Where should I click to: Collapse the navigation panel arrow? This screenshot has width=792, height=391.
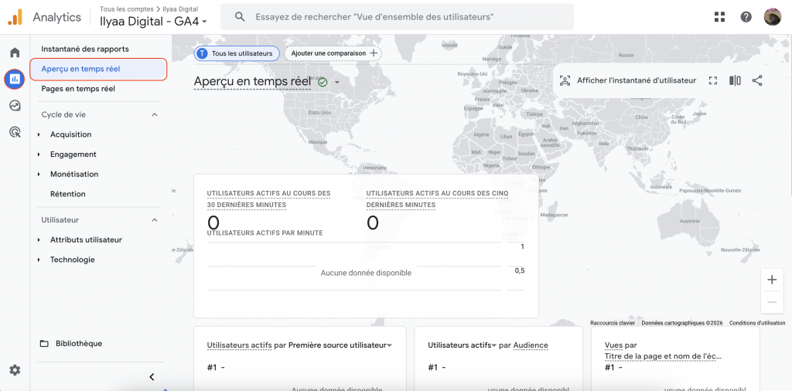pos(152,377)
